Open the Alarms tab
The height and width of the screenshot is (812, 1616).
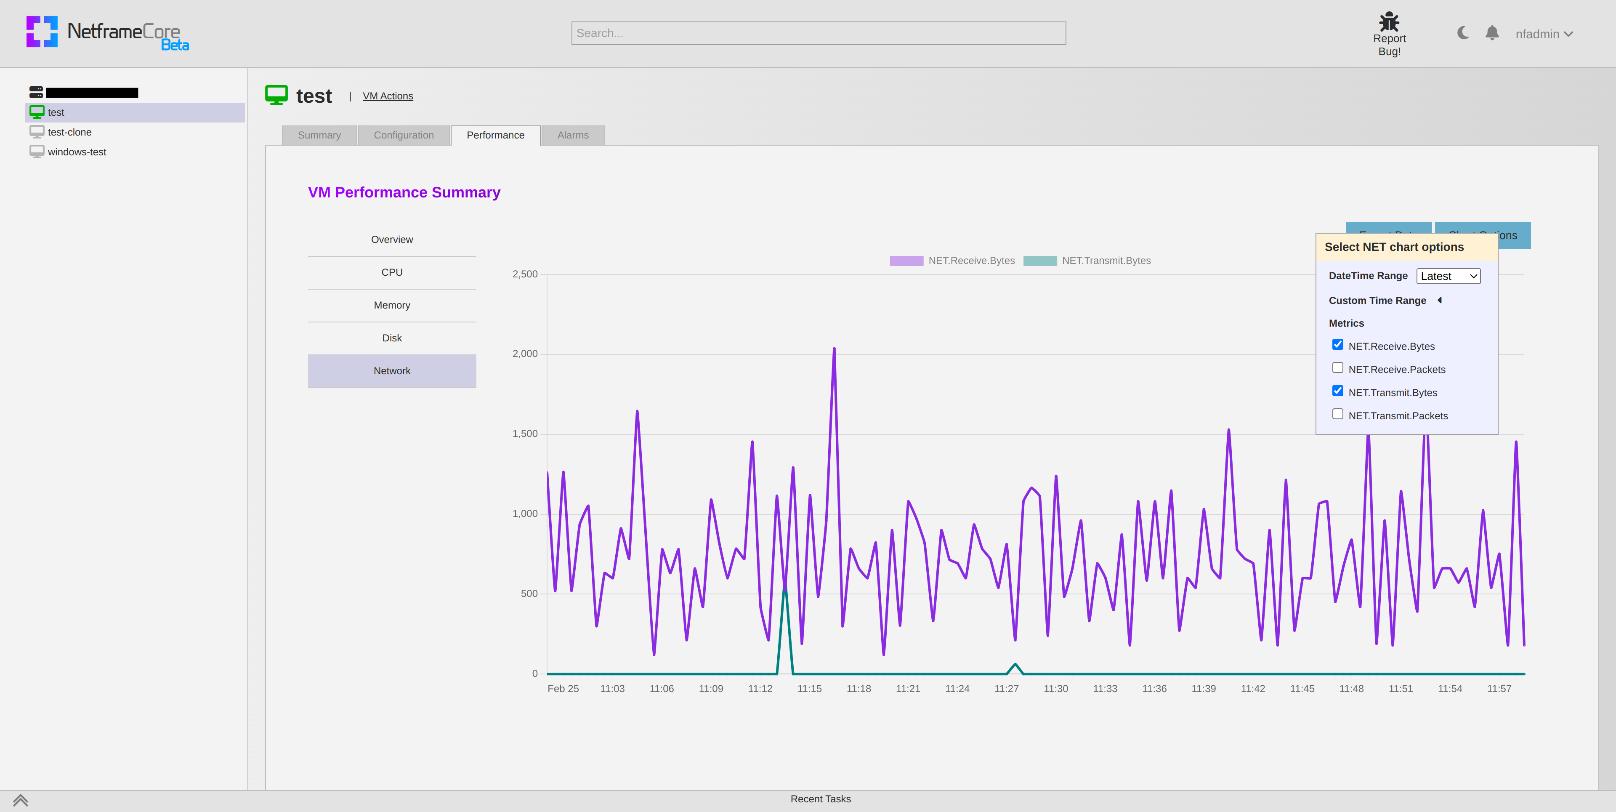pos(573,135)
